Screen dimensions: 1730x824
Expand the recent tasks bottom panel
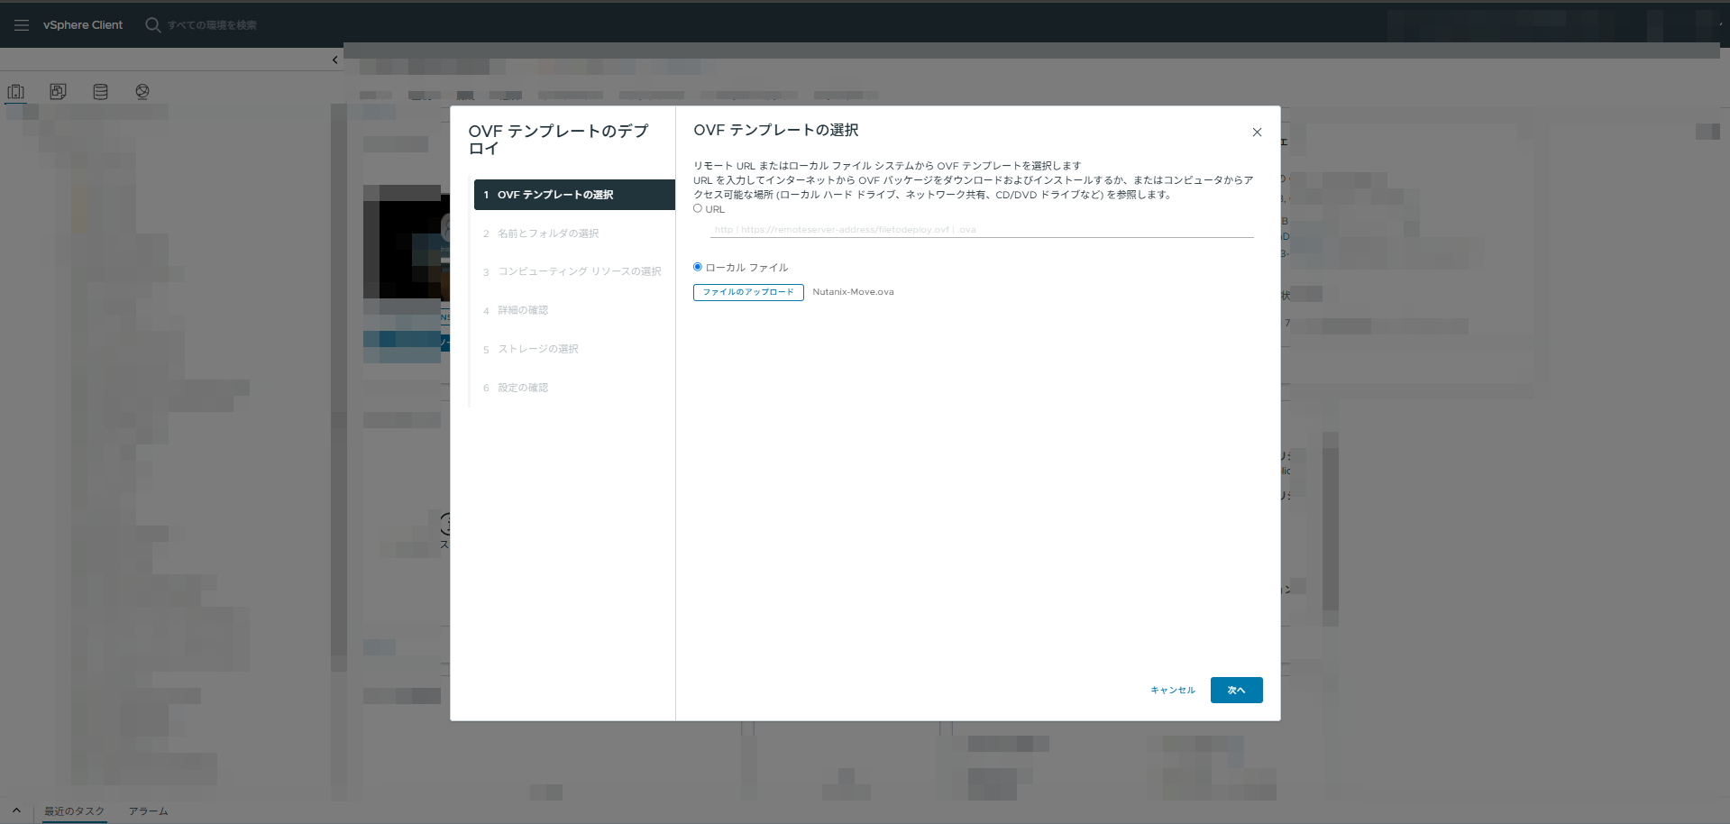pyautogui.click(x=16, y=810)
